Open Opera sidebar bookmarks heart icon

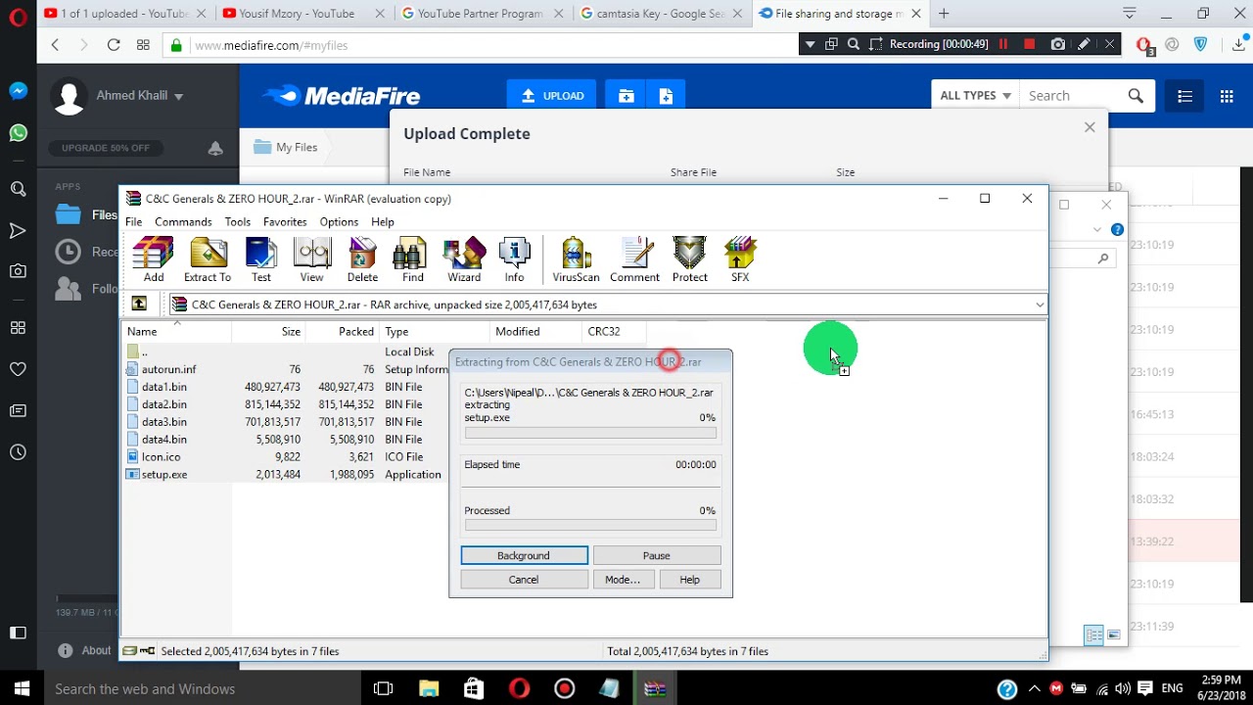click(x=18, y=369)
